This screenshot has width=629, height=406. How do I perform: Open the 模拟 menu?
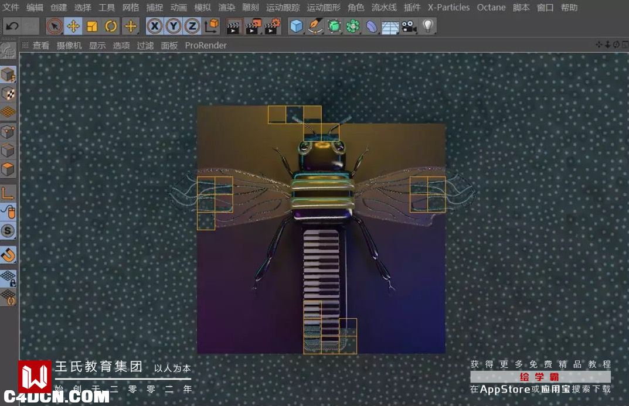coord(203,7)
